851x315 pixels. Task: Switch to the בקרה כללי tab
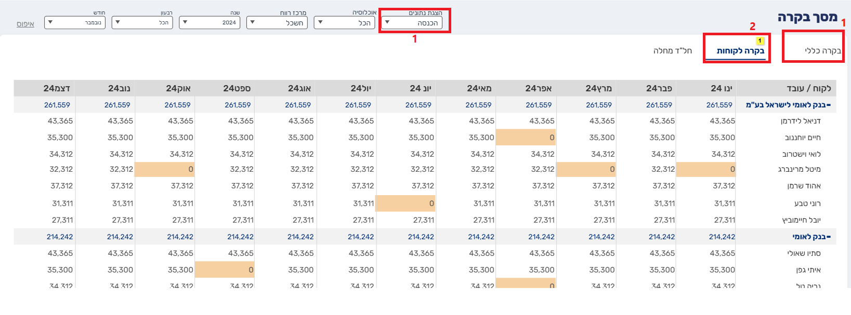point(822,50)
